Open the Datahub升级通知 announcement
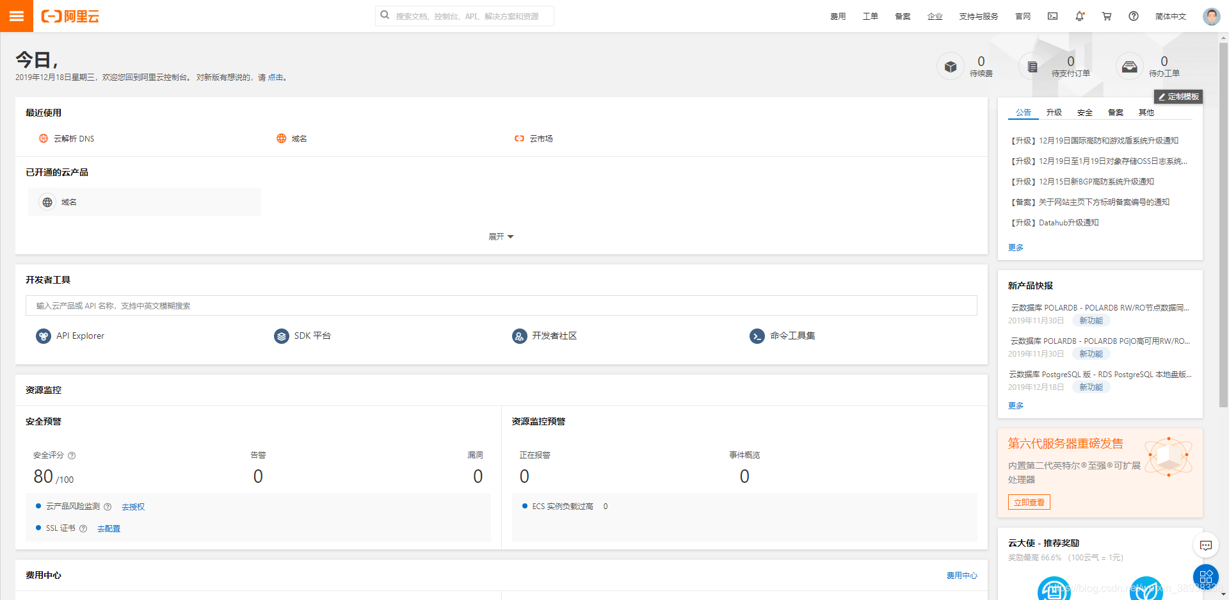The width and height of the screenshot is (1229, 600). (1054, 223)
